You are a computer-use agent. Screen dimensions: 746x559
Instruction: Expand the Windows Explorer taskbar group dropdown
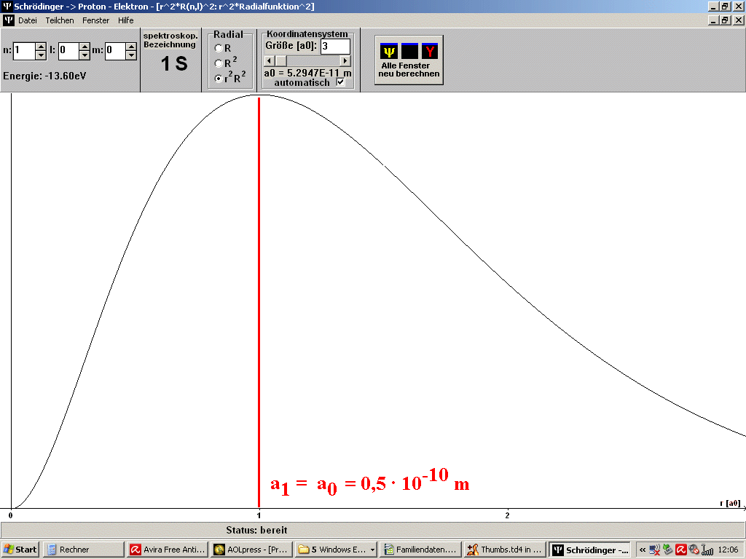(x=373, y=550)
